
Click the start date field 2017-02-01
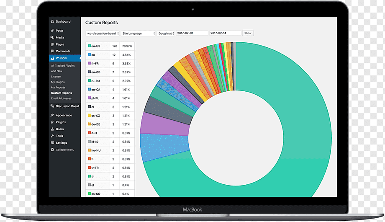pos(192,33)
